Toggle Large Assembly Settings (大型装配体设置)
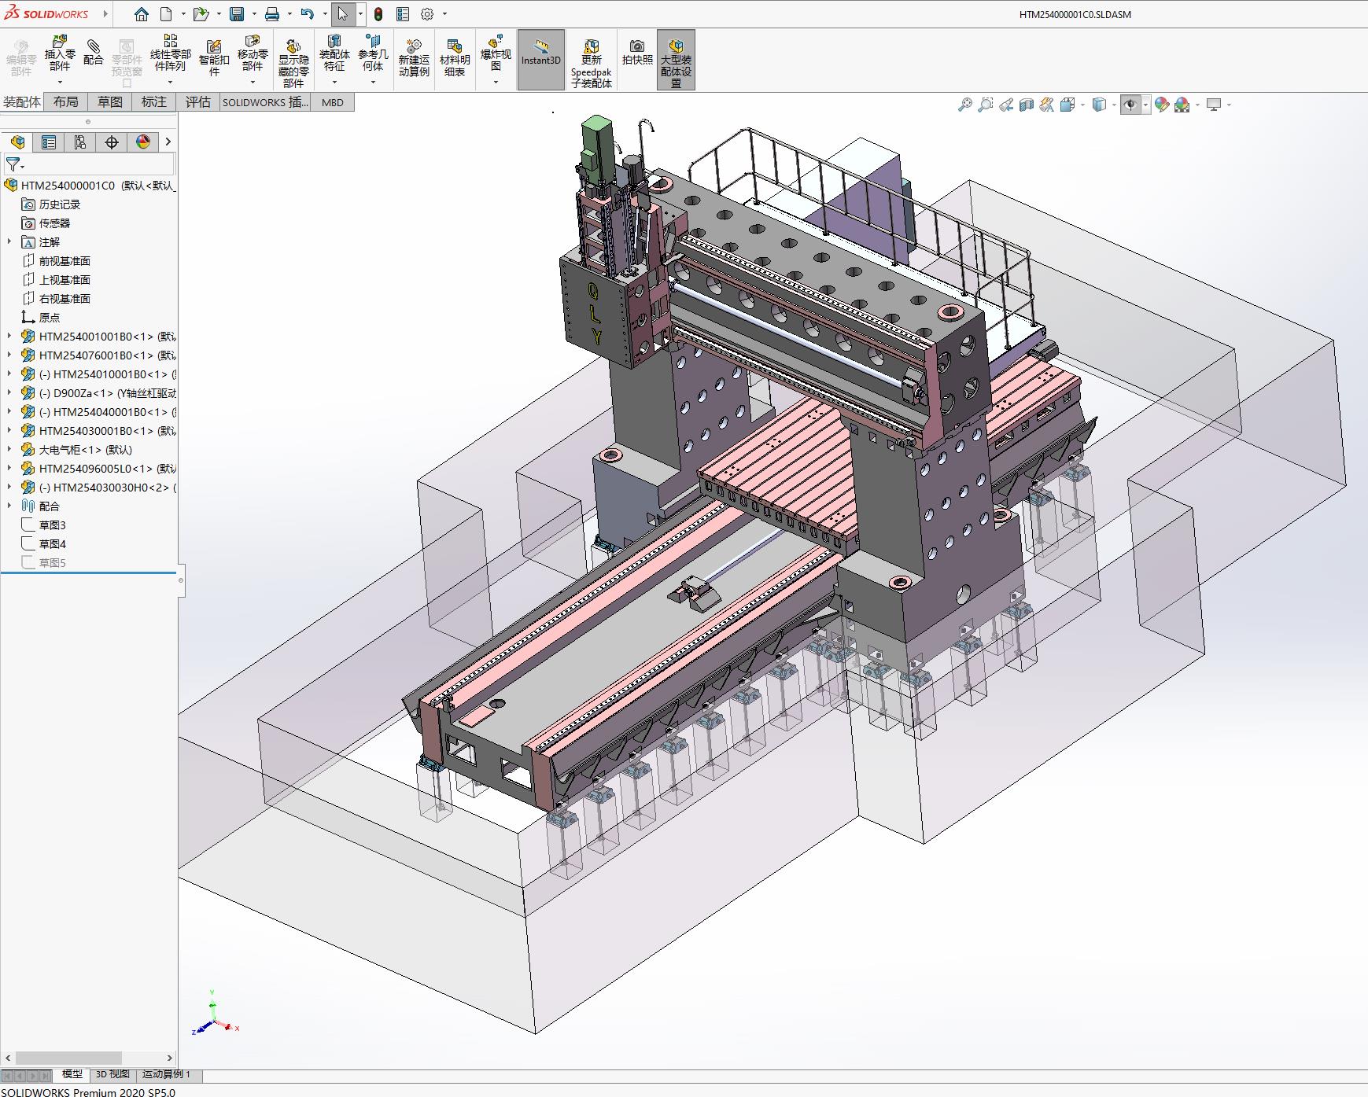1368x1097 pixels. point(676,60)
